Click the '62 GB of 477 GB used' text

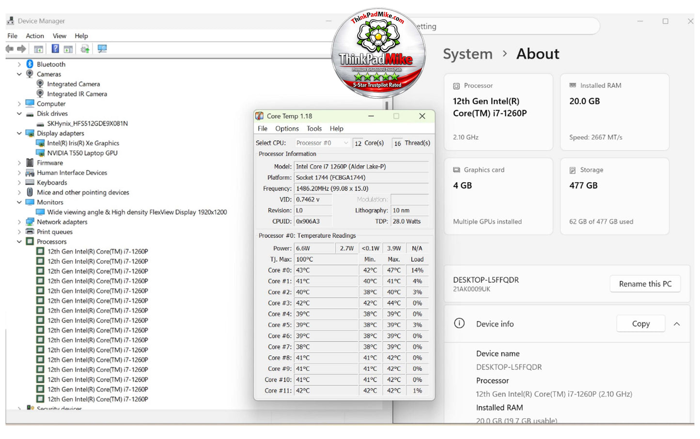pos(601,221)
